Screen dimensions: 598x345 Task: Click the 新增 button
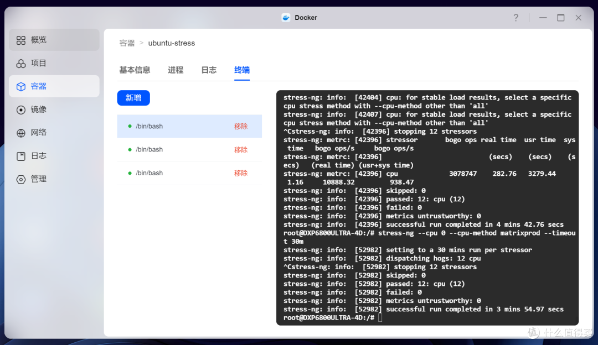pos(133,98)
